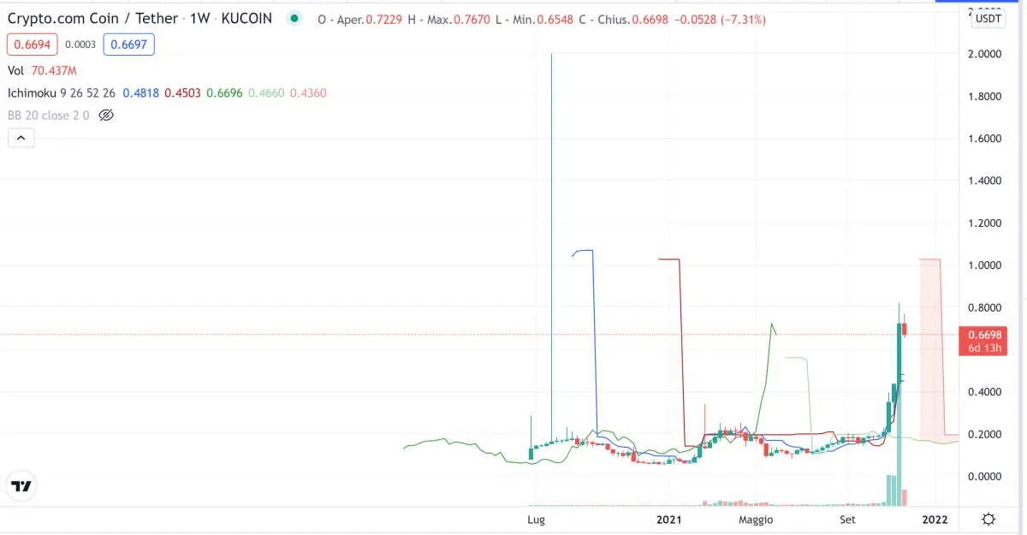This screenshot has width=1027, height=535.
Task: Click the Ichimoku value 0.4360
Action: tap(308, 92)
